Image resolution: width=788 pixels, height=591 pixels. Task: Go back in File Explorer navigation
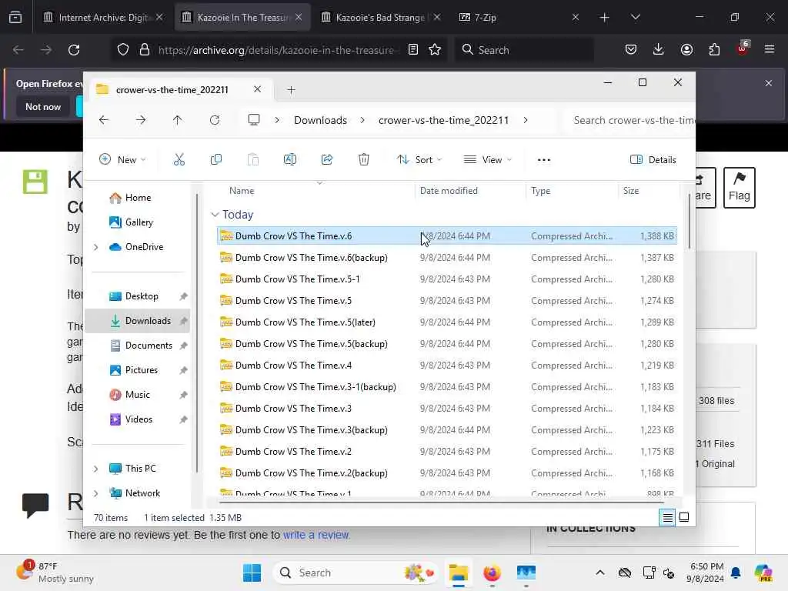coord(104,120)
